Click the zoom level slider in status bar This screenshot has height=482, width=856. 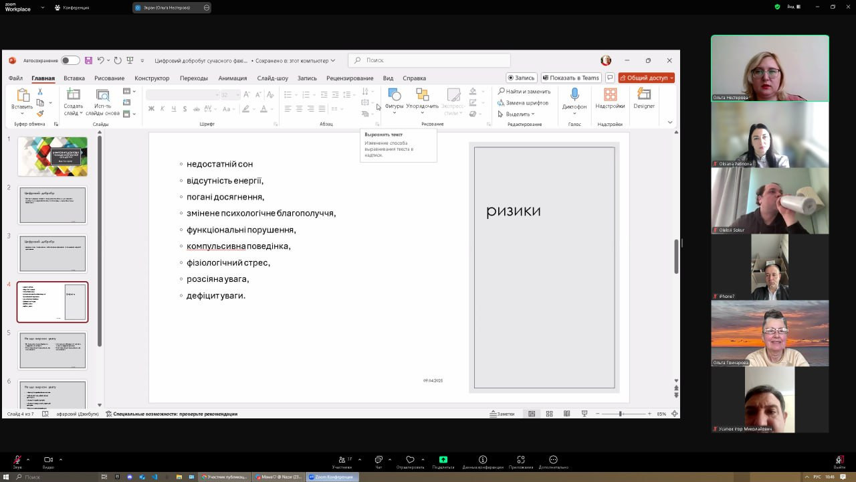pos(621,414)
